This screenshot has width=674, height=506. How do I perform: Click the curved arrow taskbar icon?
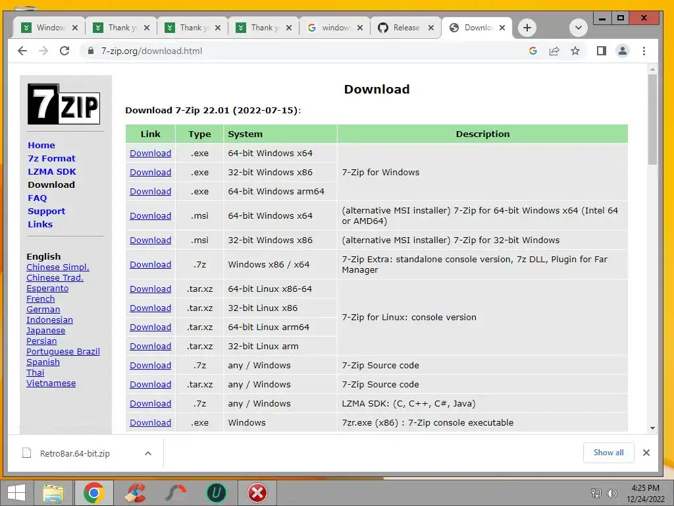(x=176, y=493)
